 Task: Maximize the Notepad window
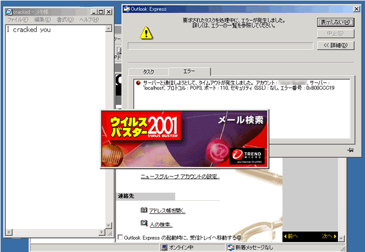(101, 12)
